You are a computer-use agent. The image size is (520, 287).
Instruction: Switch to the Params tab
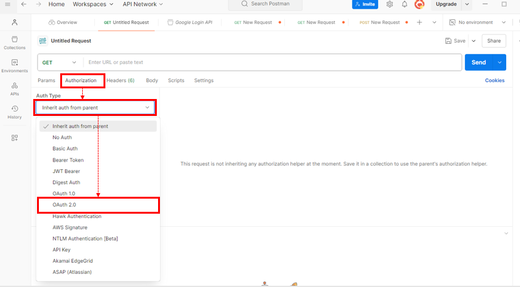(x=46, y=81)
